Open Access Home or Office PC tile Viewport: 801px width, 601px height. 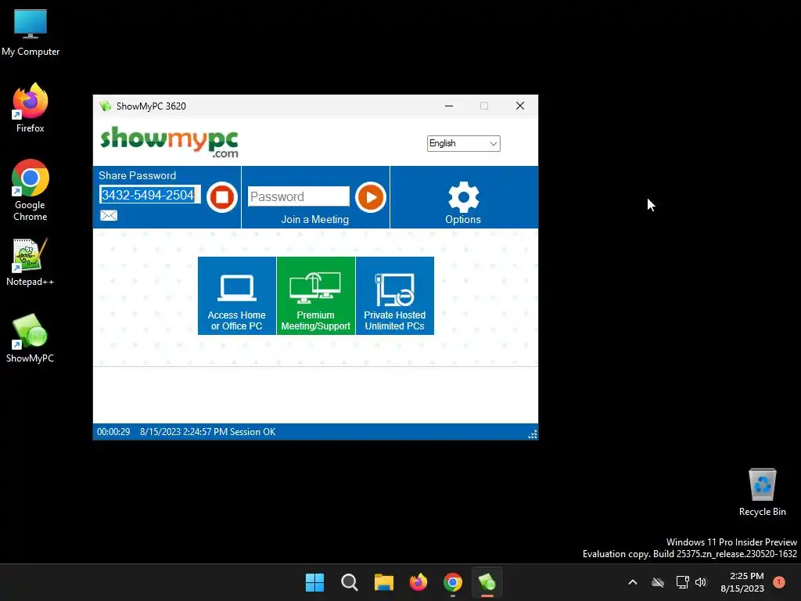[x=236, y=296]
